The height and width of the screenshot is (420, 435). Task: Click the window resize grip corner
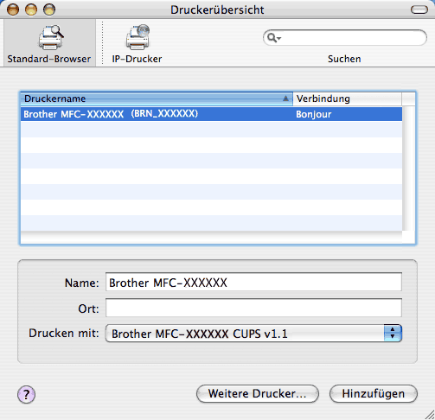pyautogui.click(x=429, y=414)
